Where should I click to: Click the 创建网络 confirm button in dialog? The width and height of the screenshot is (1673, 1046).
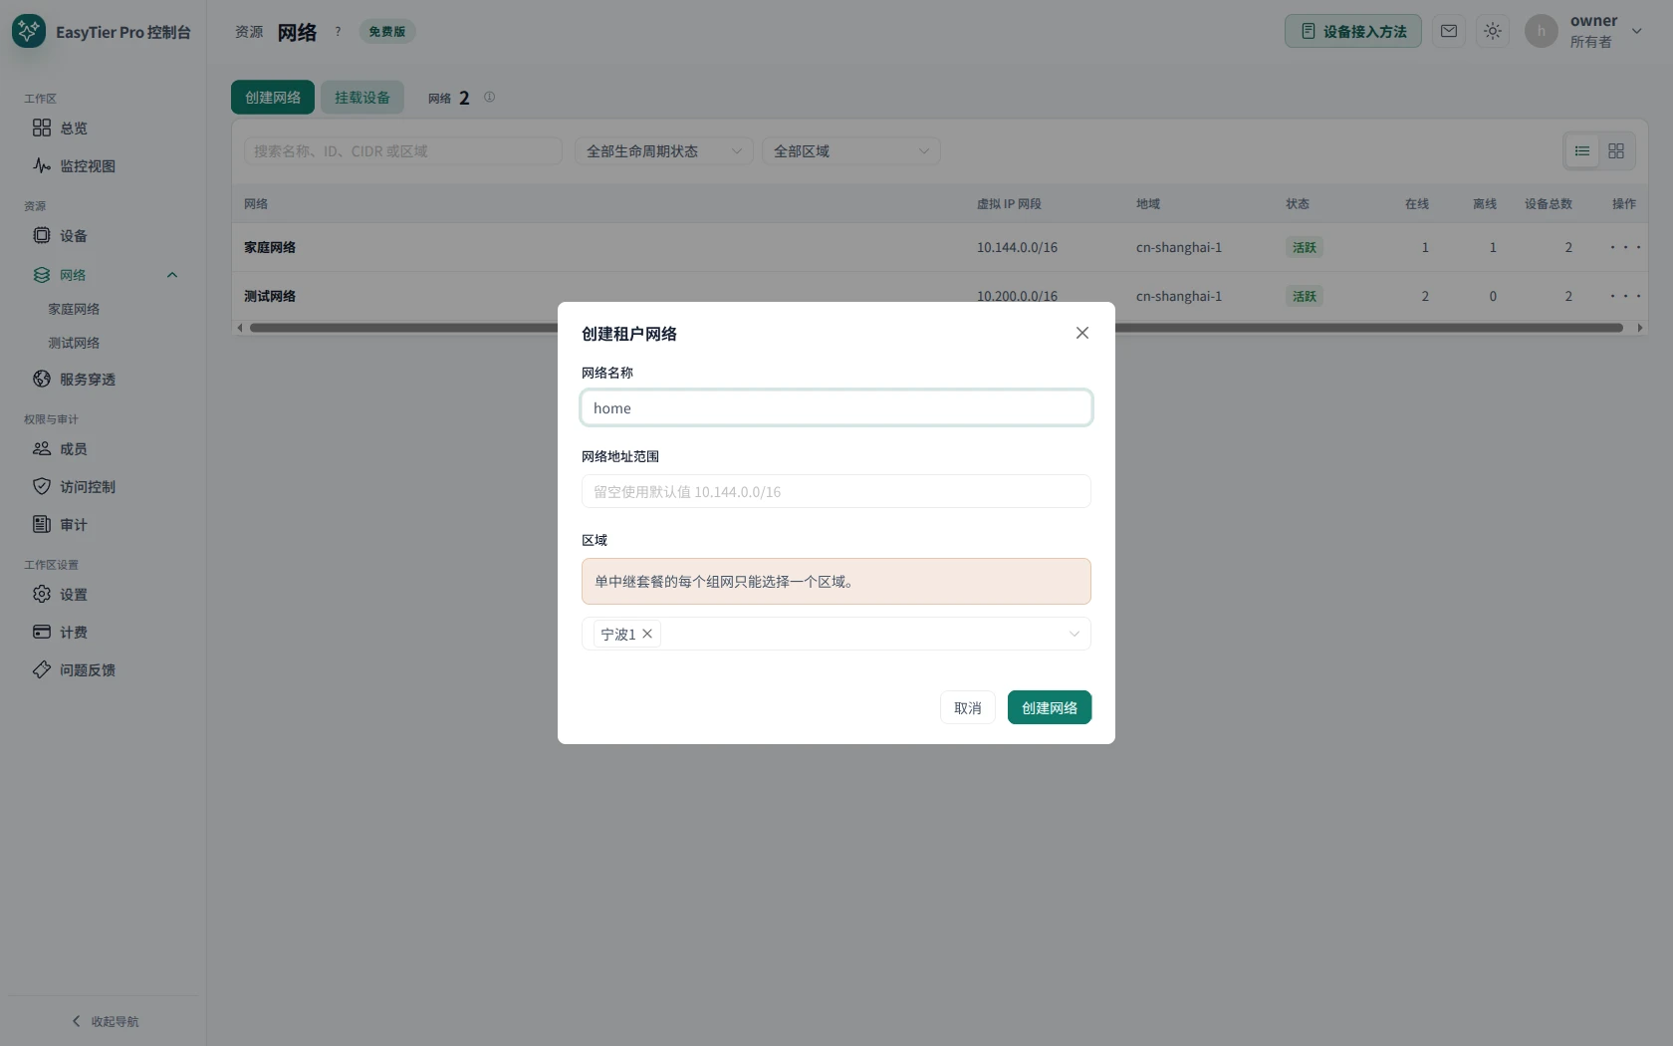(x=1050, y=707)
